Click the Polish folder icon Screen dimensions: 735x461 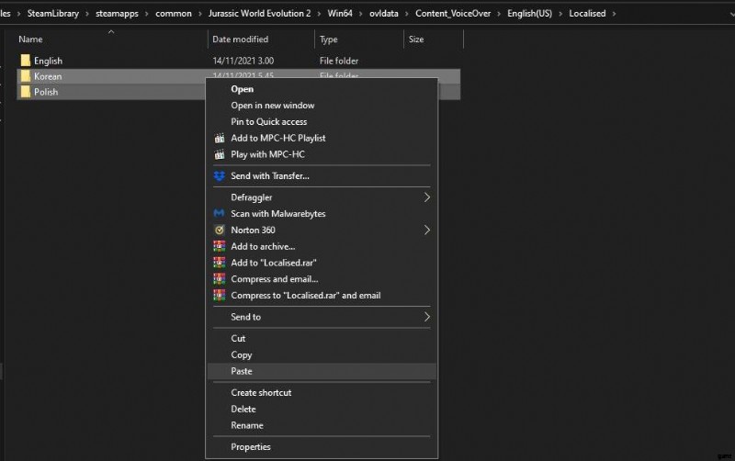26,92
